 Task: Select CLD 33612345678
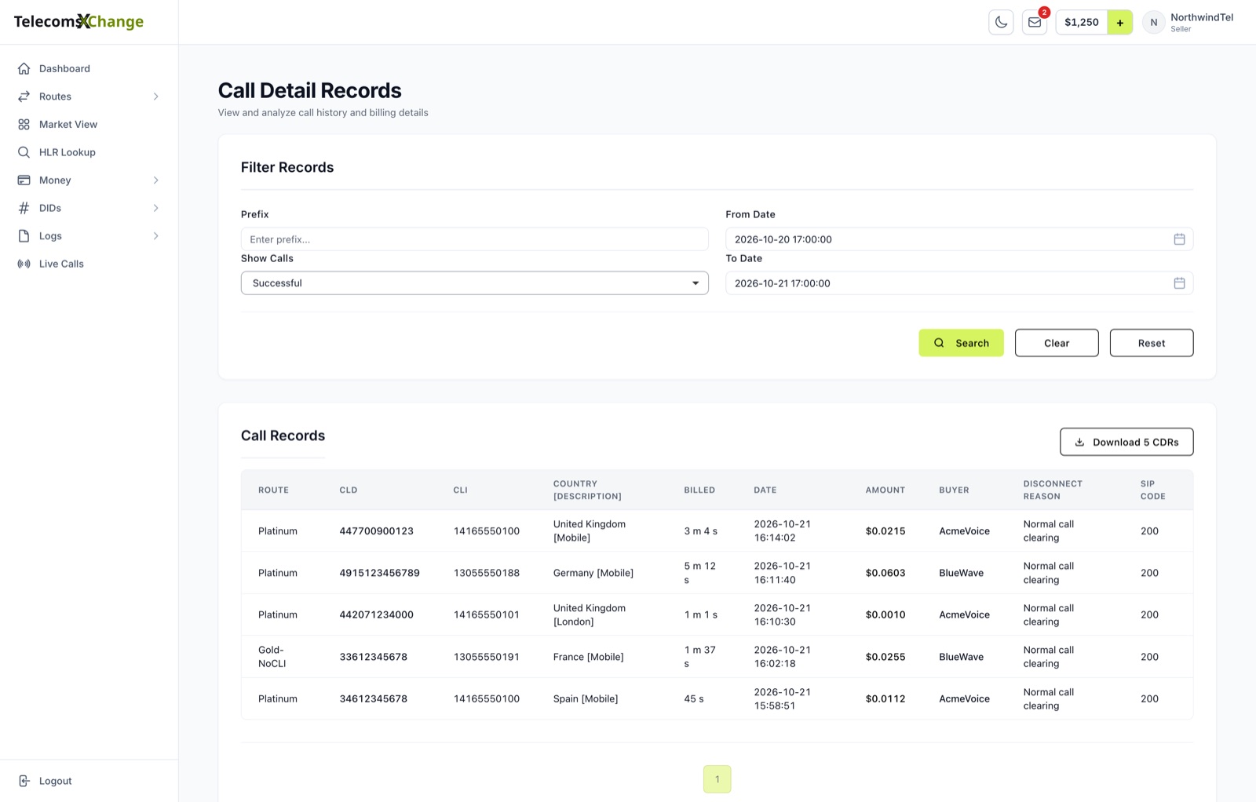373,657
